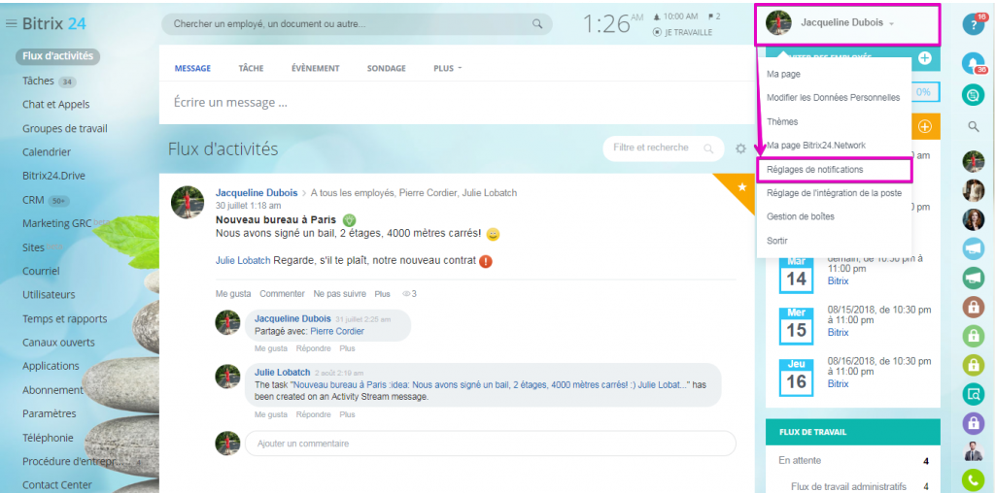This screenshot has width=995, height=493.
Task: Open the teal chat messages icon
Action: coord(973,94)
